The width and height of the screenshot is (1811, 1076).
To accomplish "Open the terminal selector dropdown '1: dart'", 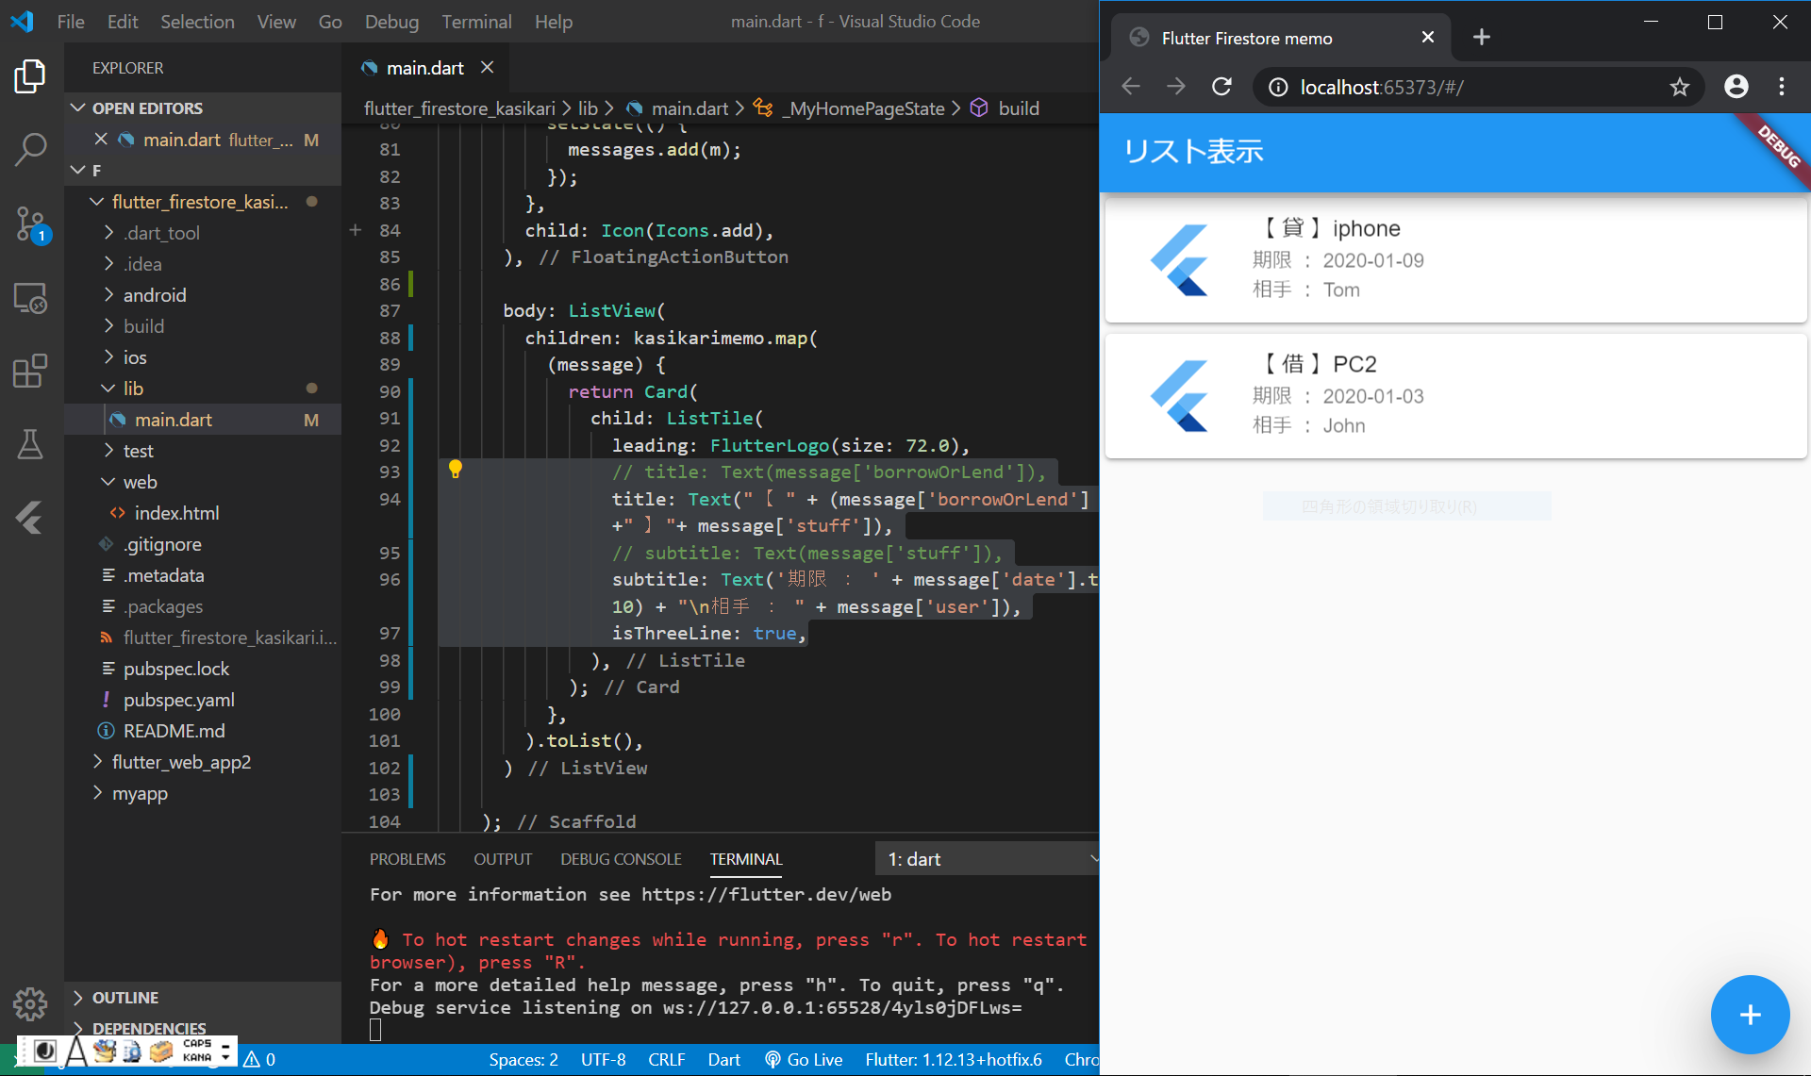I will click(988, 859).
